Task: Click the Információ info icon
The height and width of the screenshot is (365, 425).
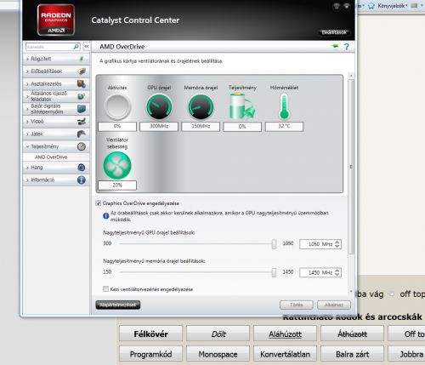Action: [x=82, y=180]
